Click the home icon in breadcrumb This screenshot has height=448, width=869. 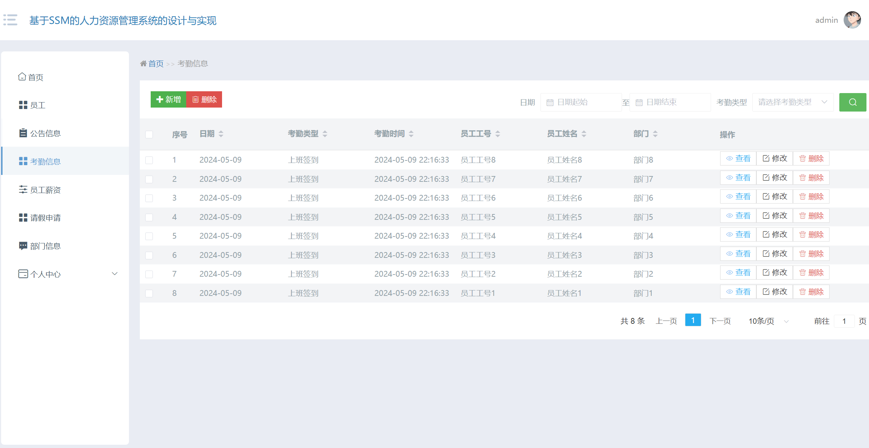143,64
